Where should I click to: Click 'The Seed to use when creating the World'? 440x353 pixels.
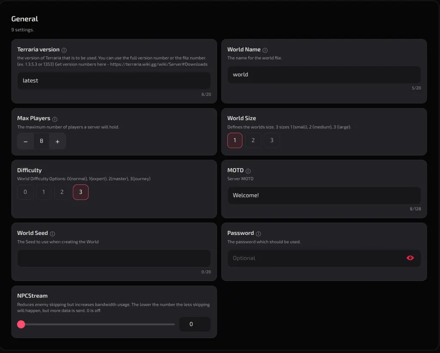pos(58,242)
